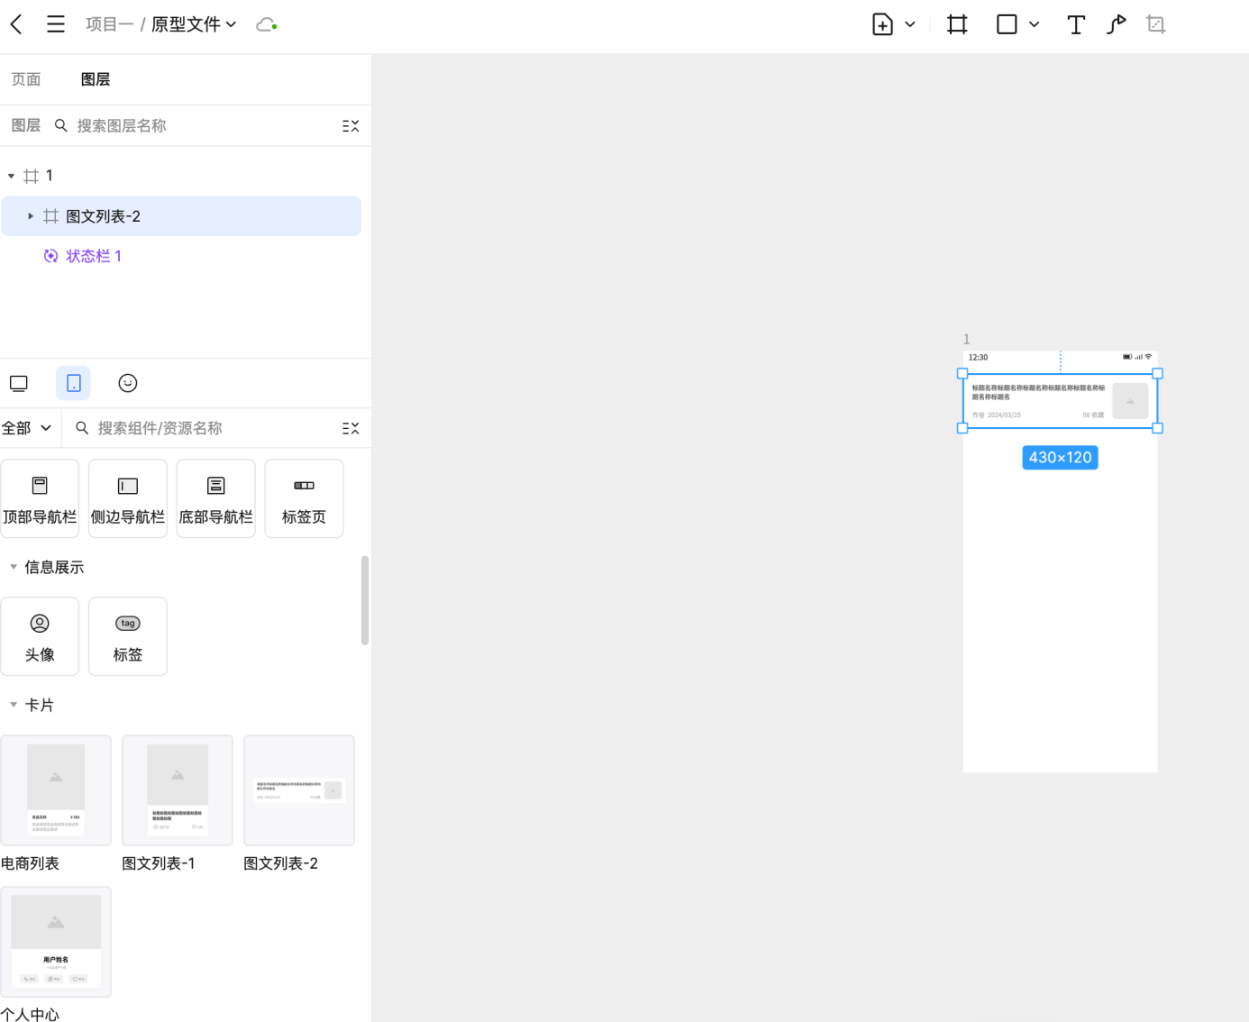The height and width of the screenshot is (1022, 1249).
Task: Select the 图文列表-1 card thumbnail
Action: (x=178, y=790)
